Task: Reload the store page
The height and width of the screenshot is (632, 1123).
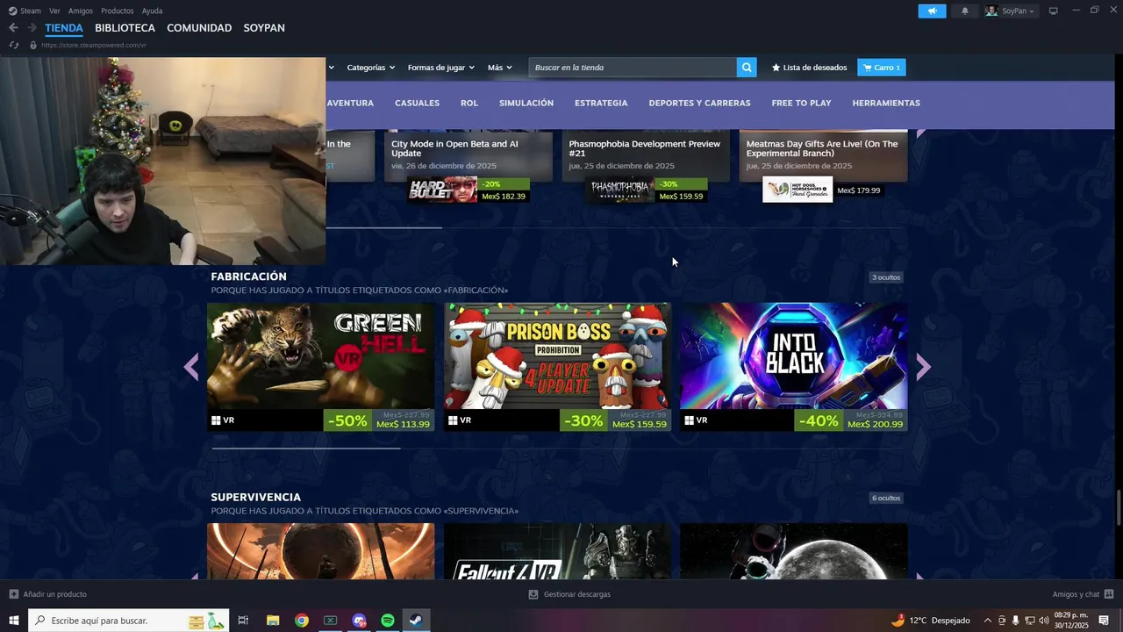Action: pos(14,45)
